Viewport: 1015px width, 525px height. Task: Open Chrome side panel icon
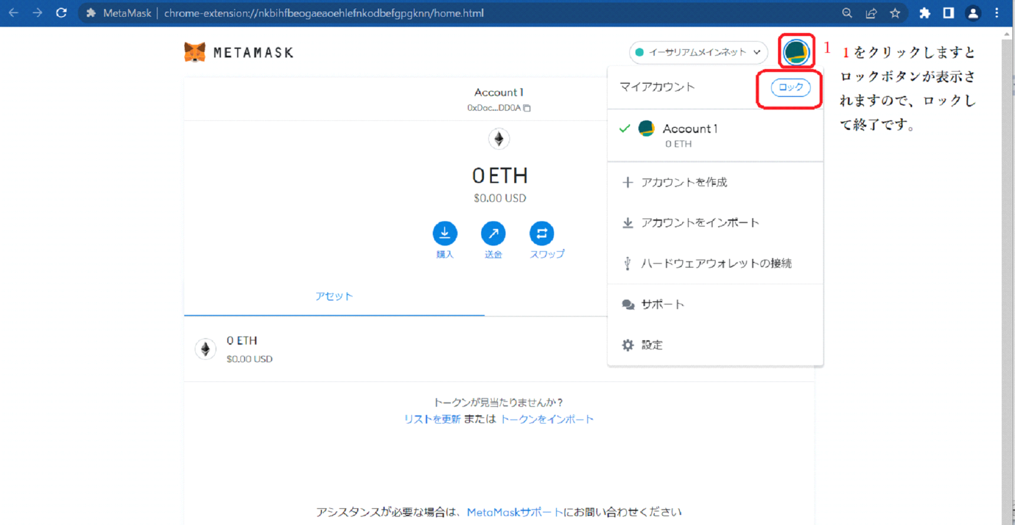[x=949, y=13]
